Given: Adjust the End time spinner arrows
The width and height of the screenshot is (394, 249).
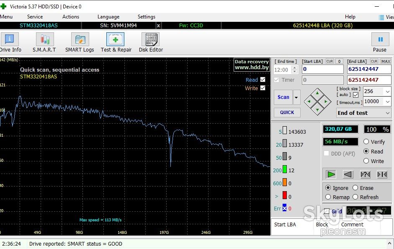Looking at the screenshot, I should (295, 70).
